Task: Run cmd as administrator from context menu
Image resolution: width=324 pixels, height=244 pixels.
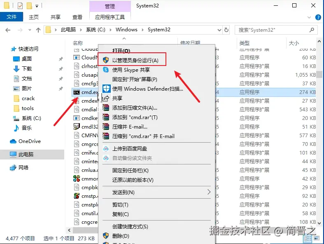Action: [135, 60]
